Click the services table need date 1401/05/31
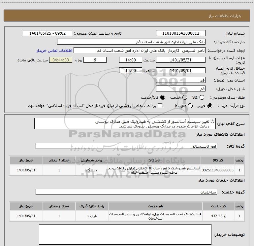 point(26,216)
